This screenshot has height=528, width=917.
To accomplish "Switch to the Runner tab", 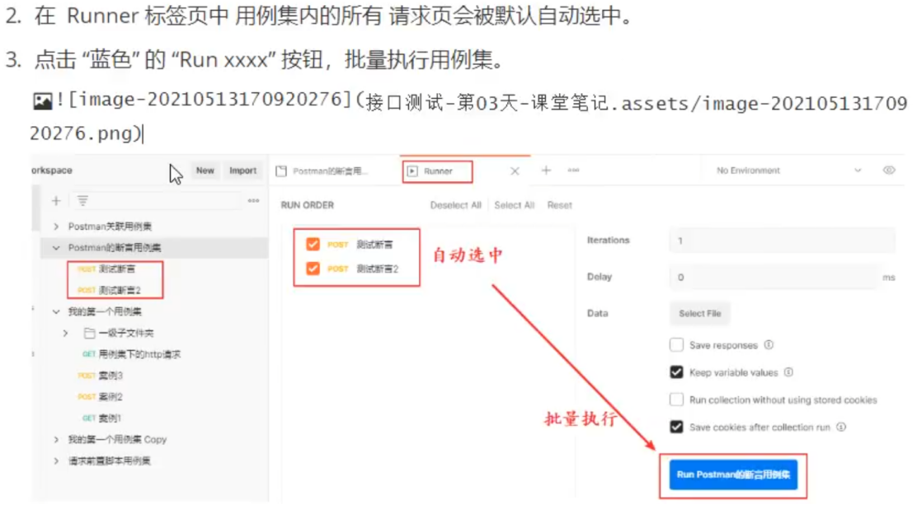I will tap(437, 171).
